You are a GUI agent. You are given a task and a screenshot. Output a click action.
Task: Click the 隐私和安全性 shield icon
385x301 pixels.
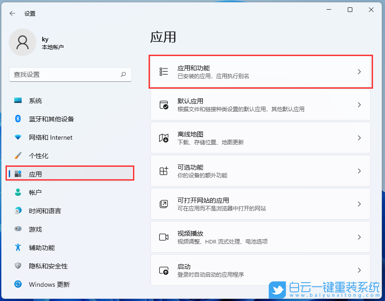[x=17, y=266]
